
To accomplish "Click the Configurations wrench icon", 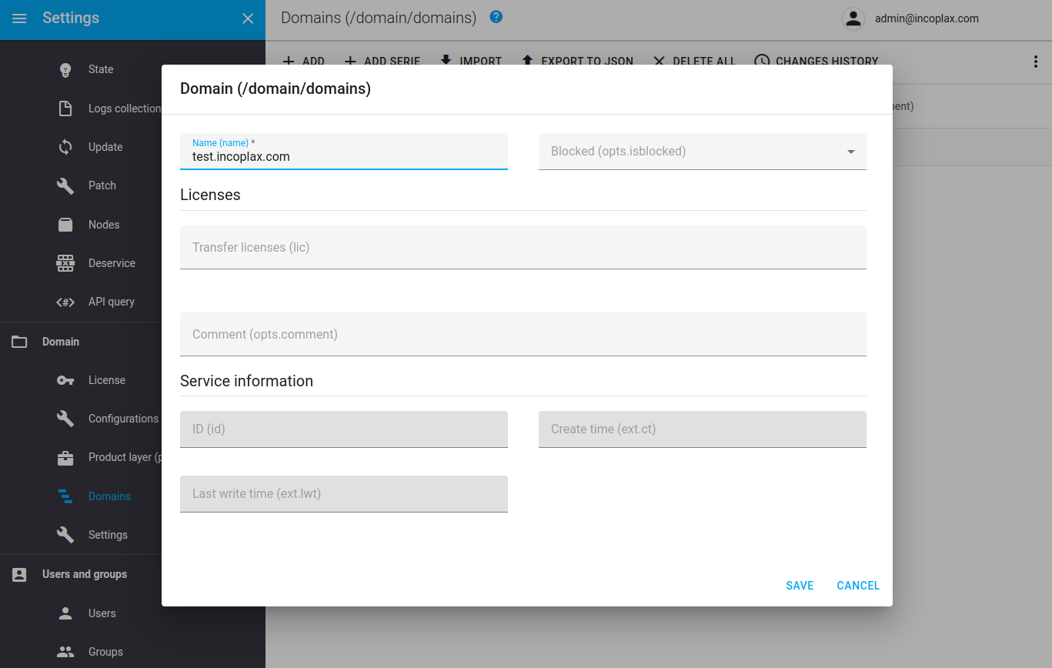I will tap(65, 419).
